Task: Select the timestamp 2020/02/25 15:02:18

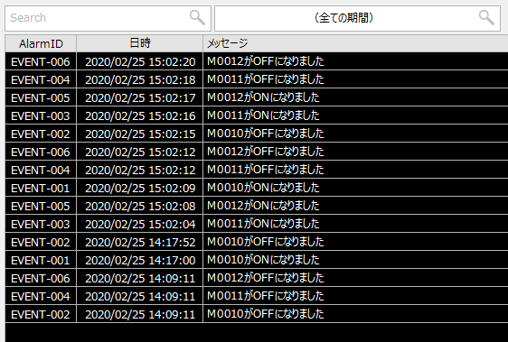Action: point(140,79)
